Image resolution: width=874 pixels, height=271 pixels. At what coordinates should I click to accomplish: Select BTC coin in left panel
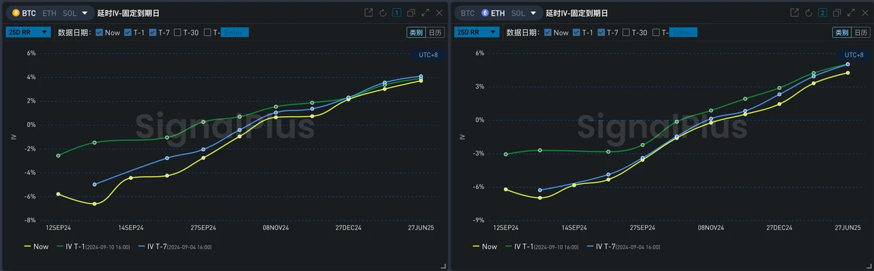[24, 12]
